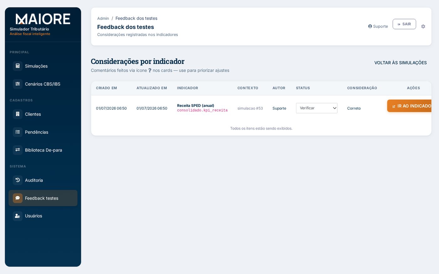Click the Cenários CBS/IBS sliders icon
Screen dimensions: 439x274
18,84
